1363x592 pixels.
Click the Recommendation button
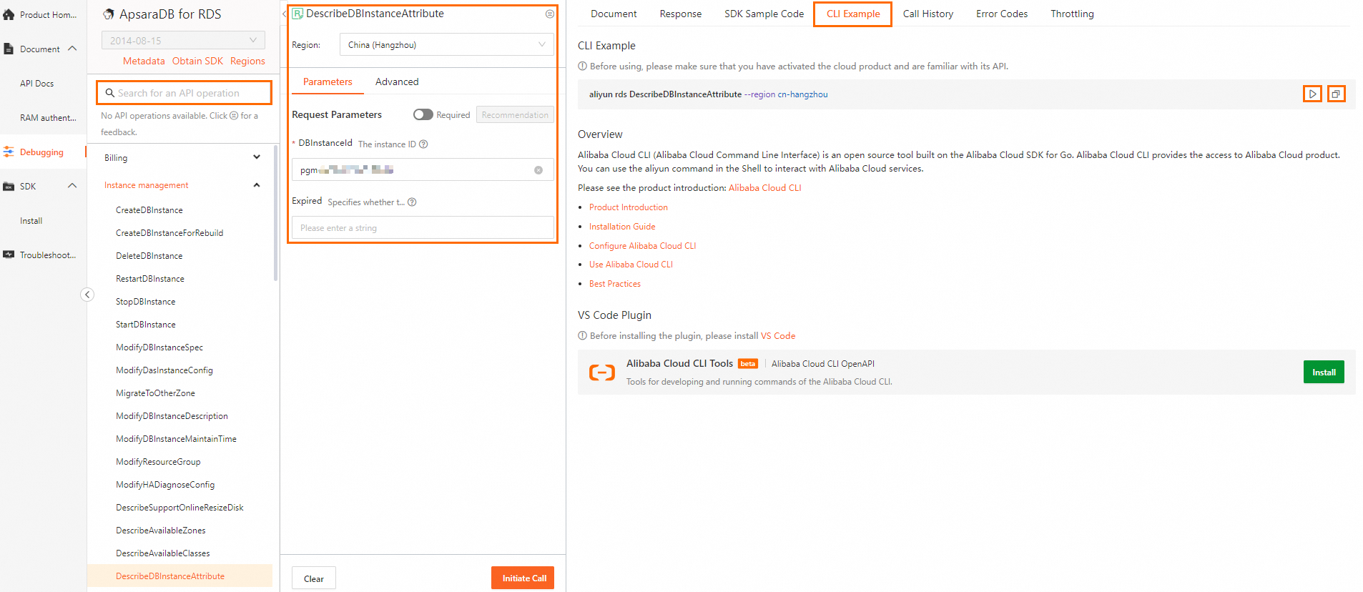pyautogui.click(x=515, y=114)
